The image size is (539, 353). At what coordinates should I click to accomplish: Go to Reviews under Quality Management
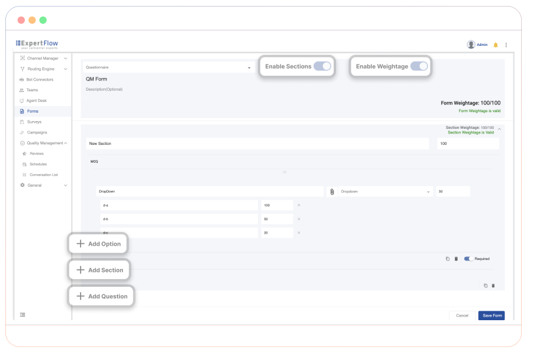[36, 154]
